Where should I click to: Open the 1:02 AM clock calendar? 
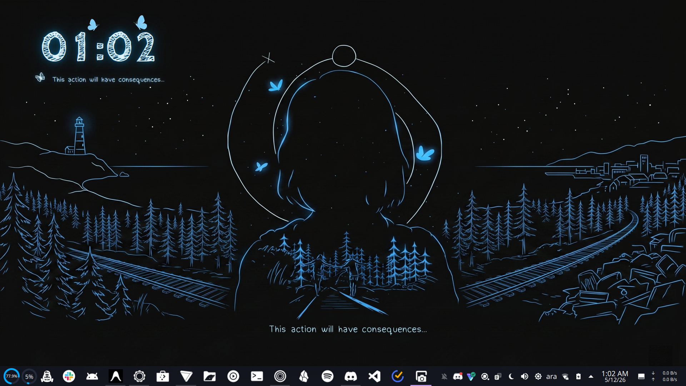tap(615, 376)
